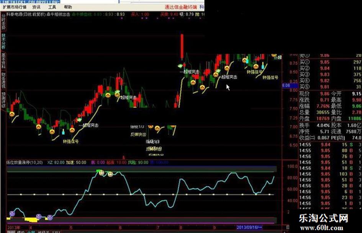
Task: Click month 8 on the timeline axis
Action: tap(181, 228)
